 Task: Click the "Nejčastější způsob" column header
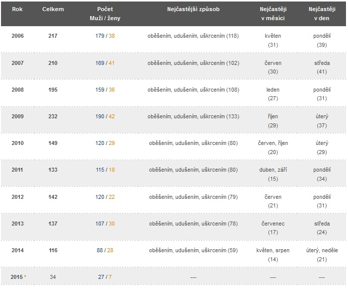[x=193, y=10]
